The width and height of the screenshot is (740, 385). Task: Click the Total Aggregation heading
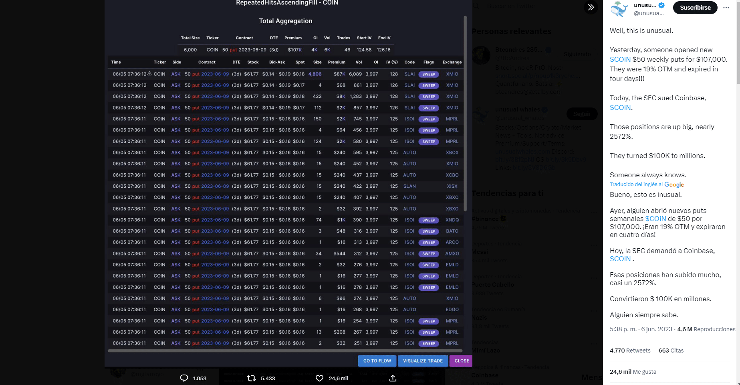(285, 21)
